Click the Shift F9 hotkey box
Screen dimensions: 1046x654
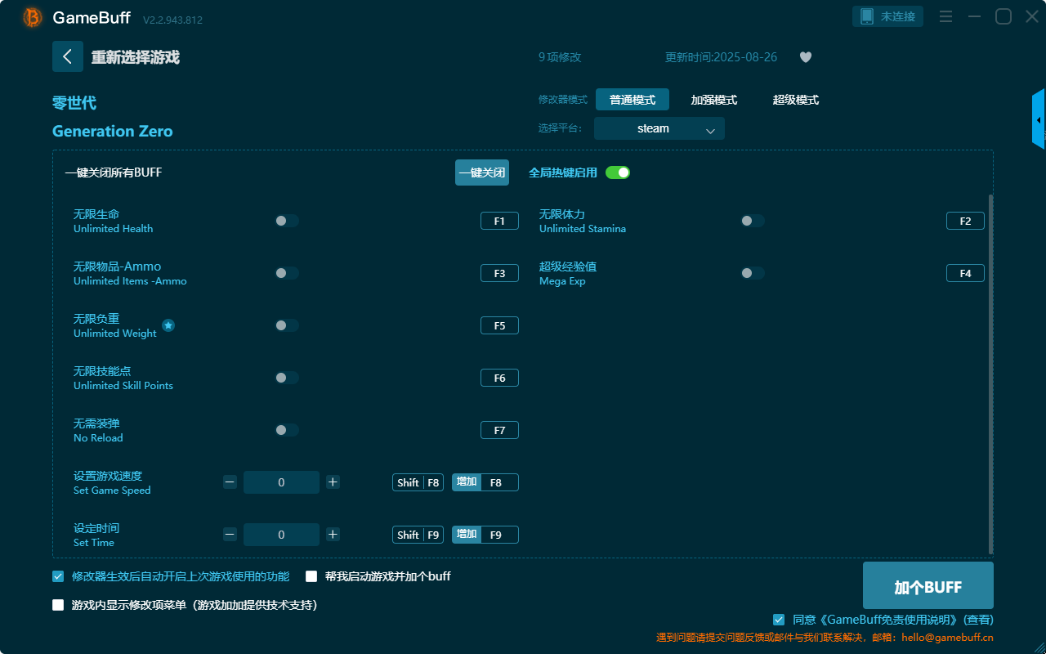[x=418, y=535]
